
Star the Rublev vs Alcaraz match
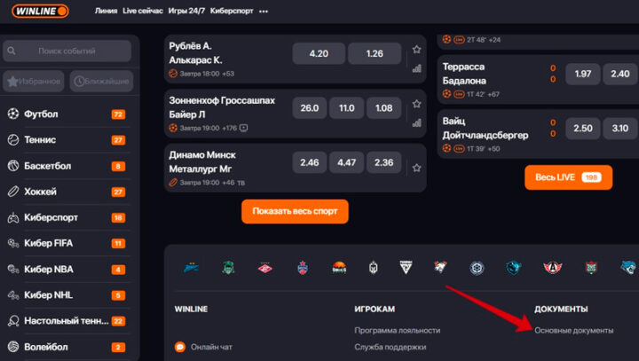tap(416, 49)
